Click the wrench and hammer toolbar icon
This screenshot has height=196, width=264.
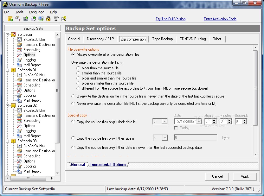click(x=56, y=19)
